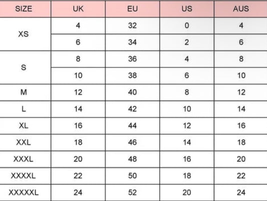Click the SIZE column header
Viewport: 267px width, 201px height.
click(24, 8)
